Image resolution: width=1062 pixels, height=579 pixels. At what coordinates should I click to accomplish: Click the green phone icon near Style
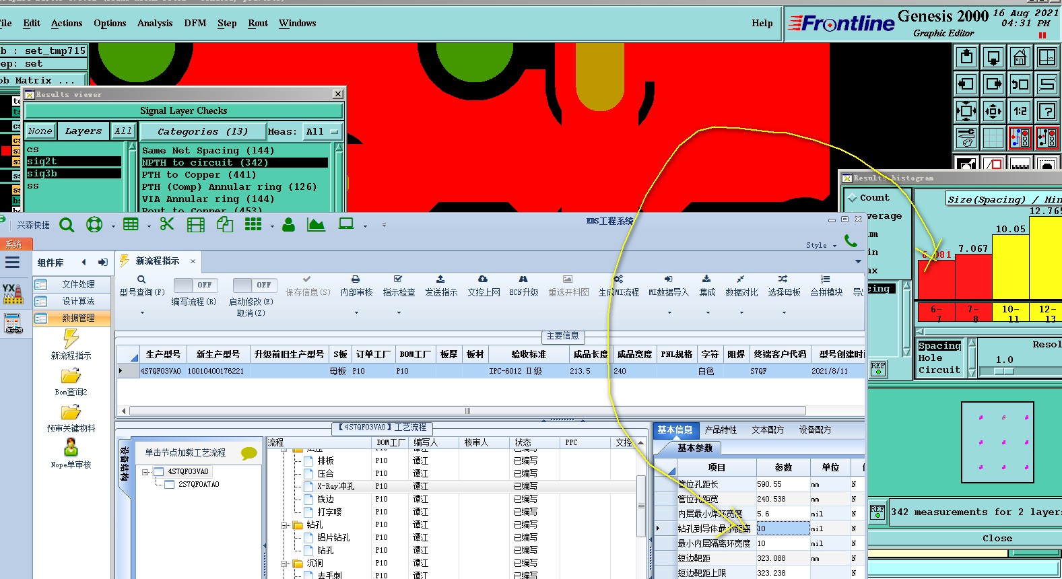(851, 240)
